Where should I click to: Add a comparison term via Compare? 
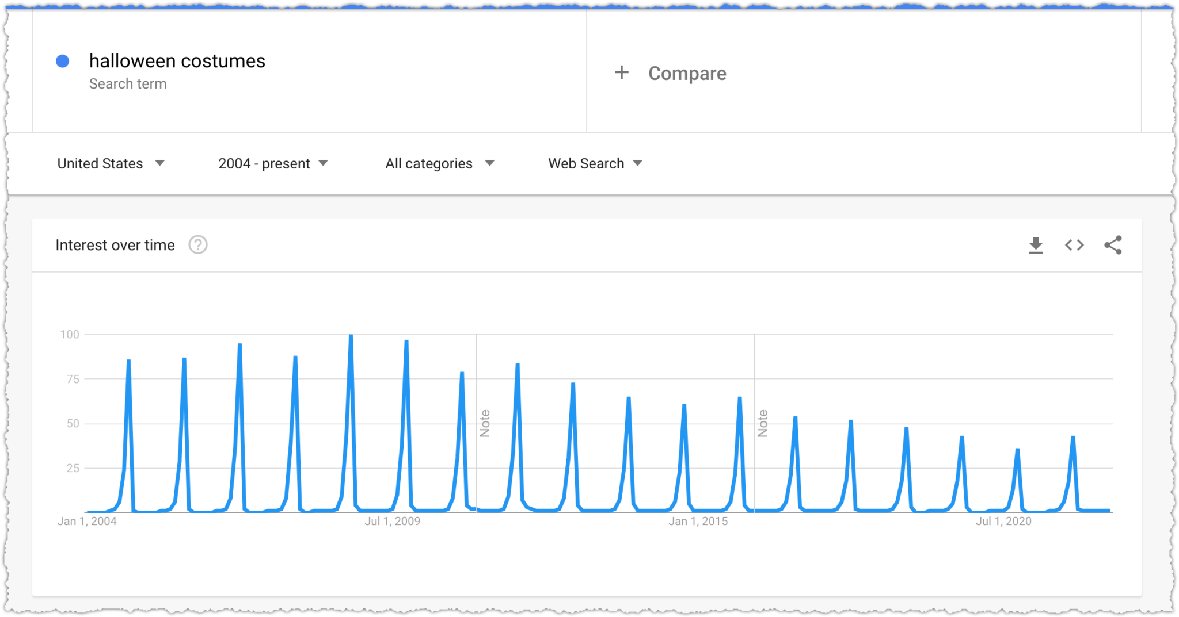click(x=687, y=73)
